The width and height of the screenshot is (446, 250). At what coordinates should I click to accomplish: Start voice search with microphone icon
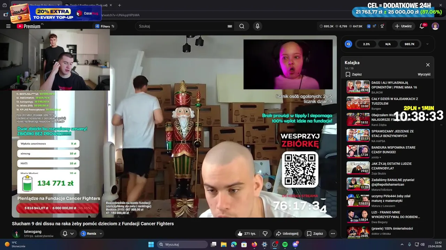(257, 26)
